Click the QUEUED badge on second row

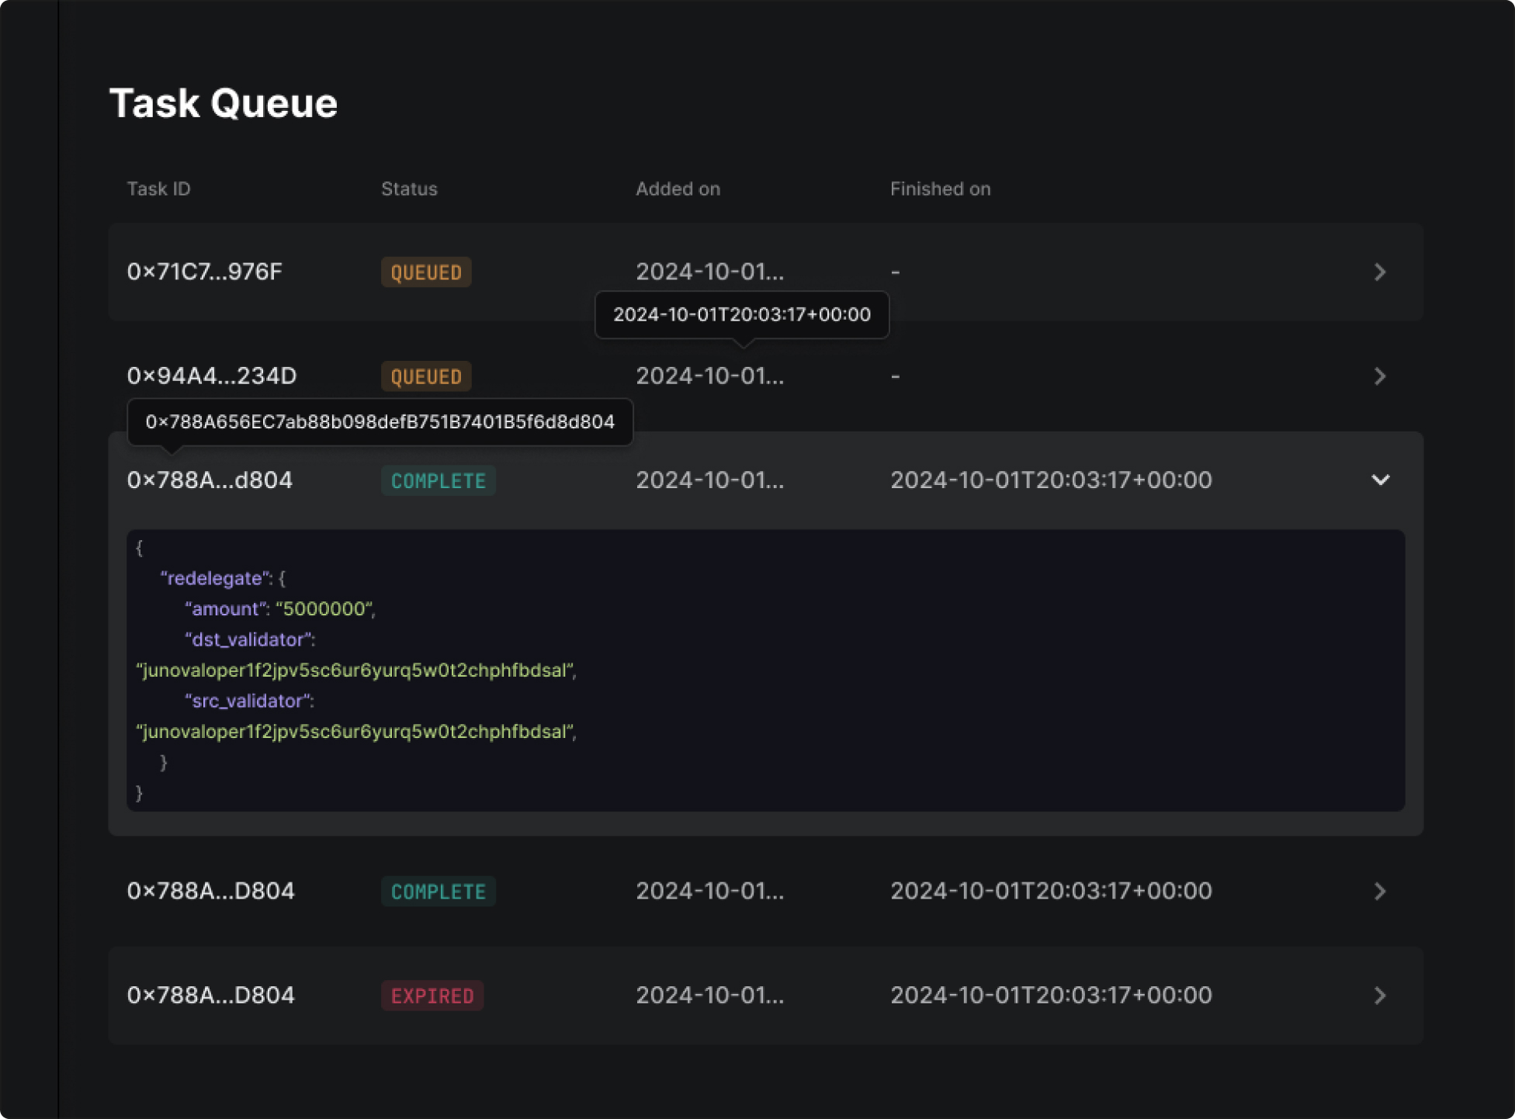point(425,376)
